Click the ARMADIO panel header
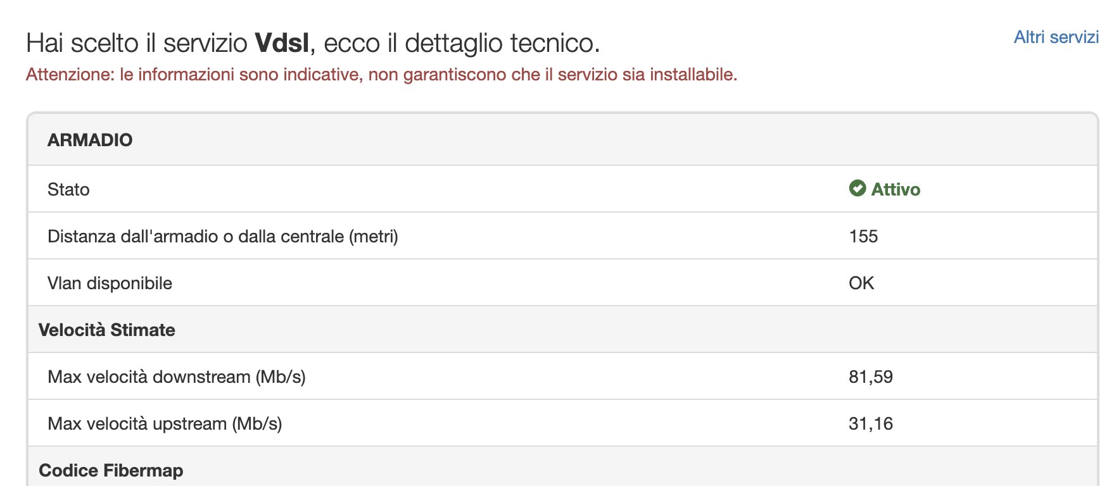The width and height of the screenshot is (1102, 486). [x=90, y=140]
